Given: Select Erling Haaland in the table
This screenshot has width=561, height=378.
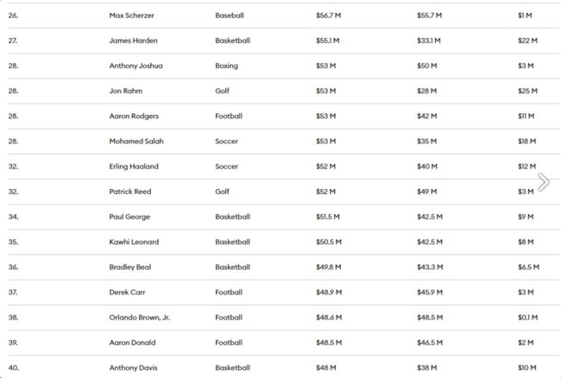Looking at the screenshot, I should click(134, 167).
